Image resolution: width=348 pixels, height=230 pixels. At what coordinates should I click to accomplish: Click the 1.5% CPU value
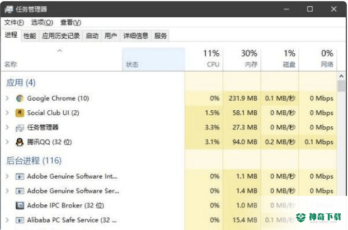coord(212,113)
